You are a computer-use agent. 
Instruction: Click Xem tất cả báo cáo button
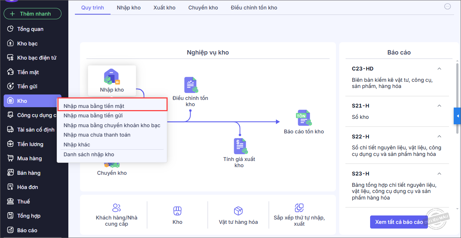399,222
